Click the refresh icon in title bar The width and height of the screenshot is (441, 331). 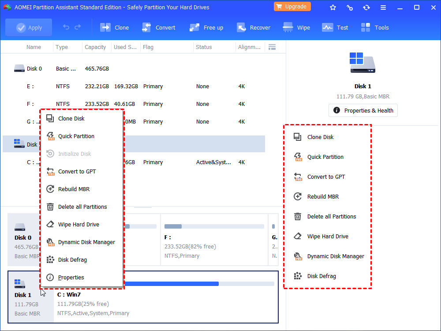tap(366, 8)
